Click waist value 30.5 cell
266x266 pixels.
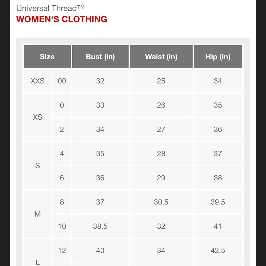tap(161, 202)
